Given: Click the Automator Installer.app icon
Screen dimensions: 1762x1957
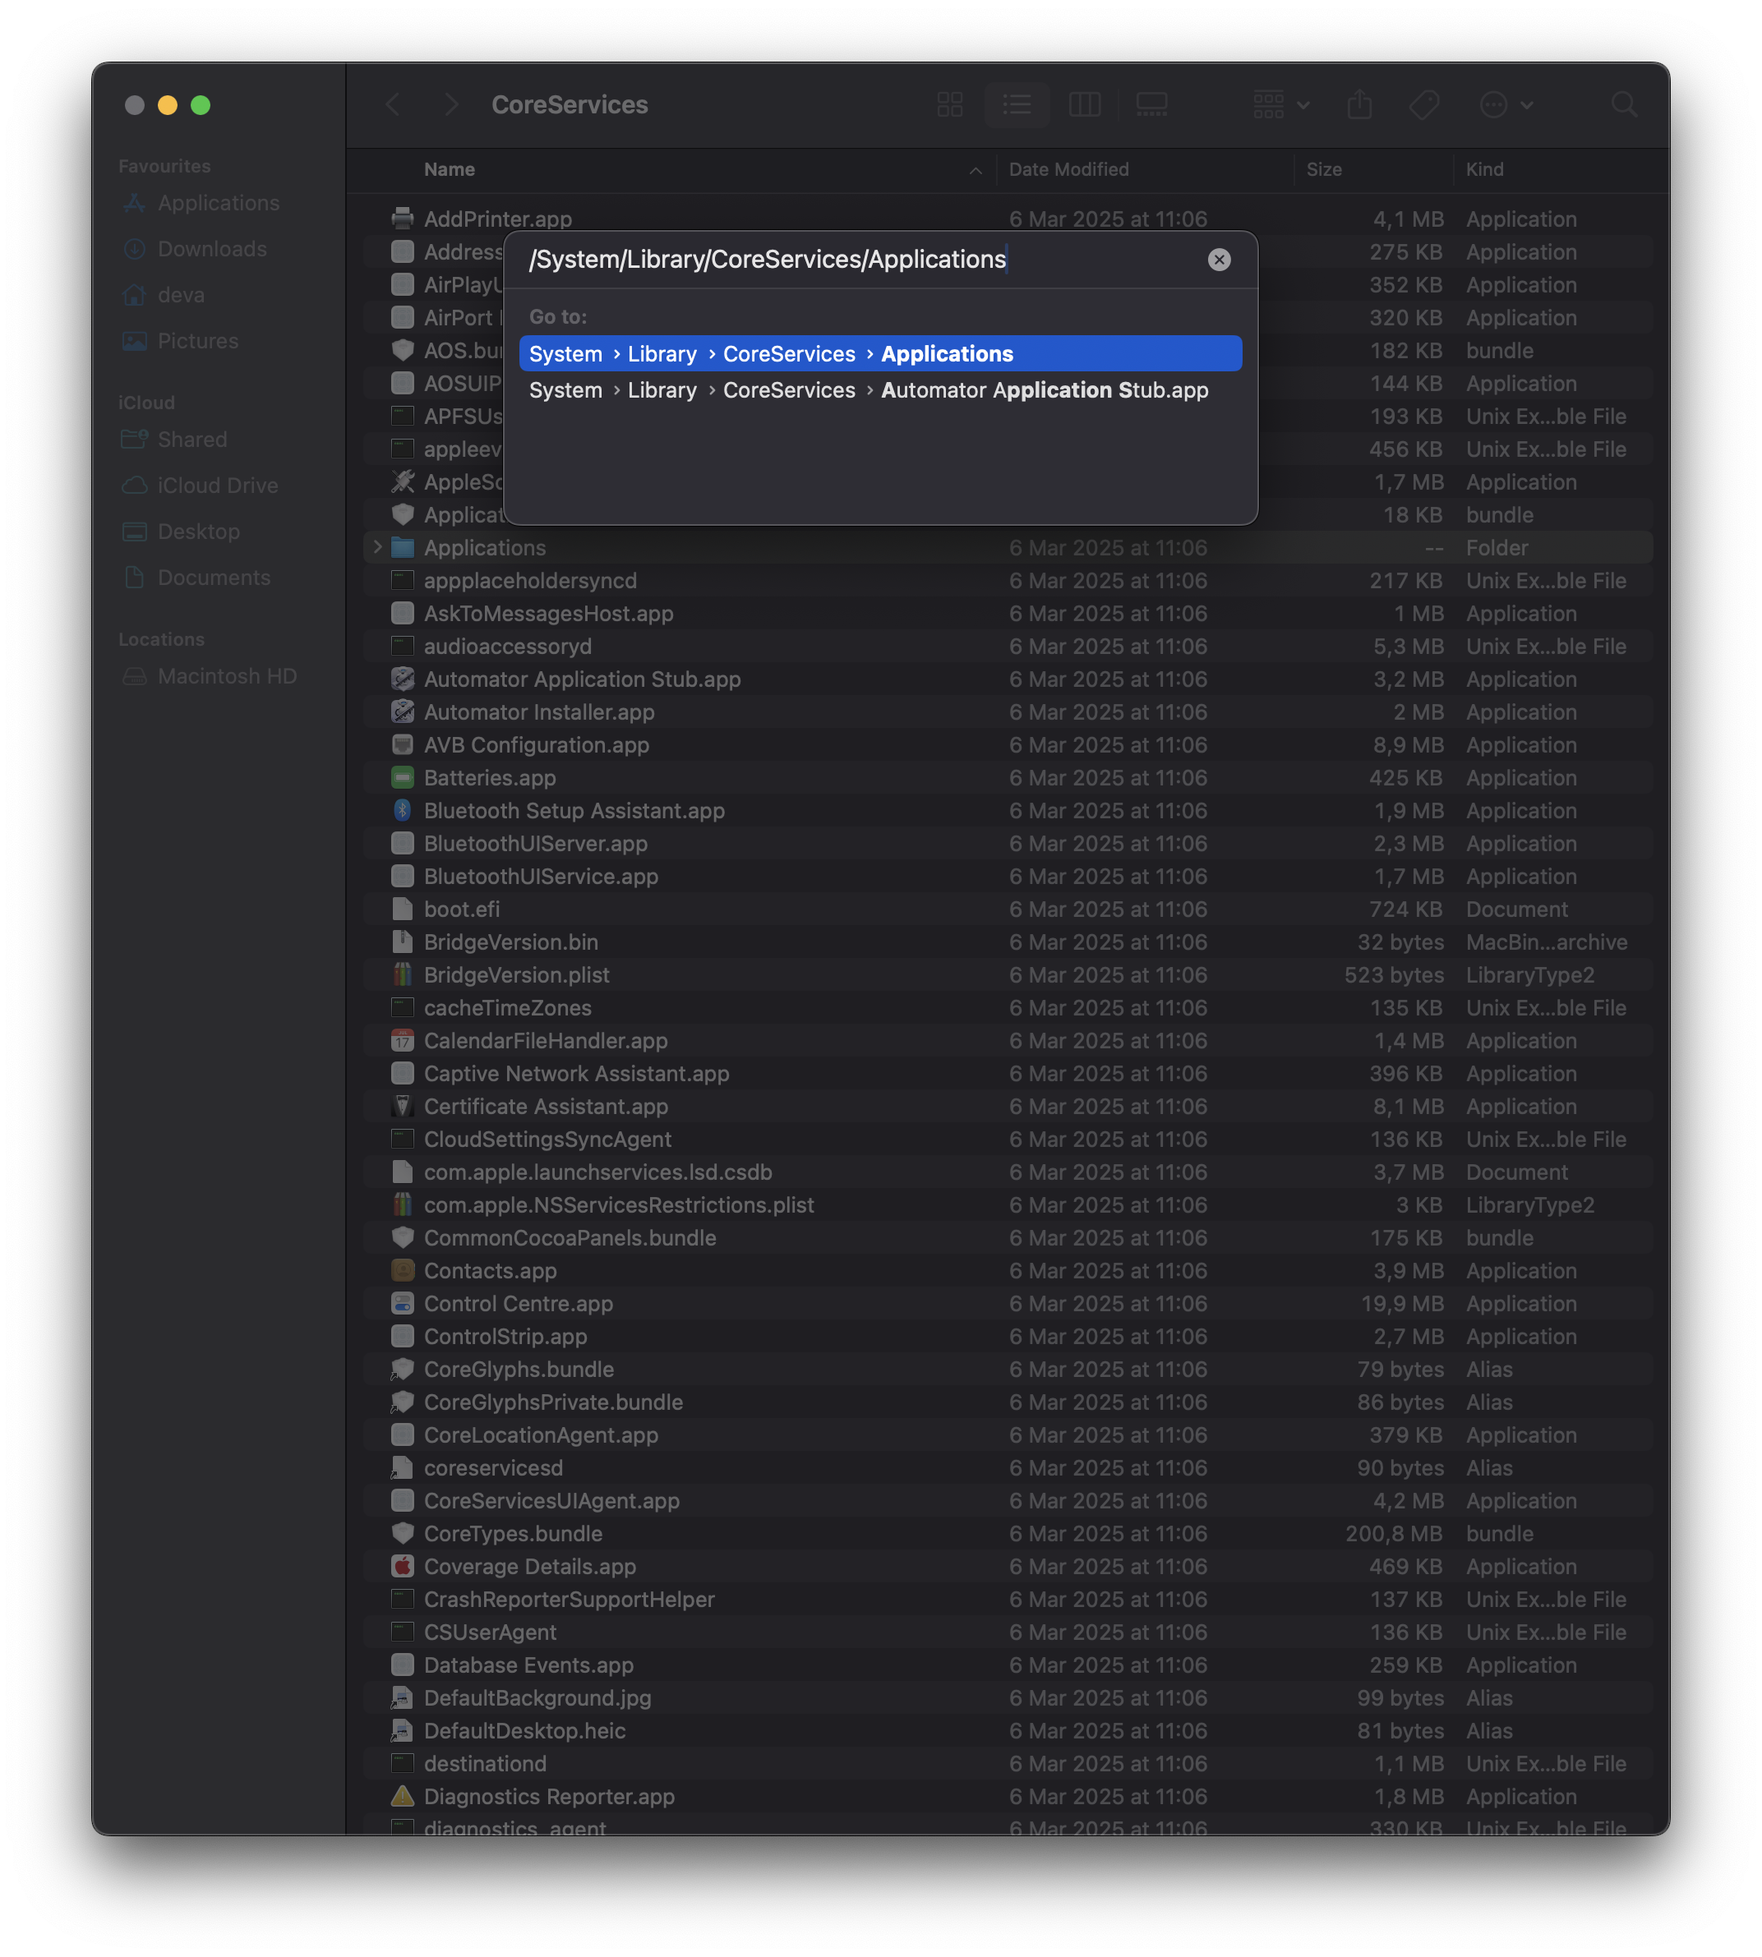Looking at the screenshot, I should (402, 711).
